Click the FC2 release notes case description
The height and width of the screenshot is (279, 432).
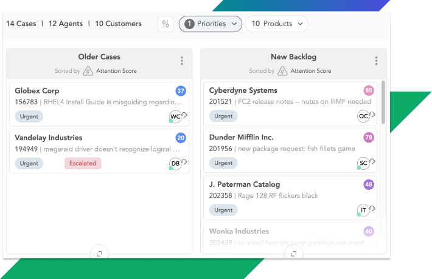pyautogui.click(x=304, y=102)
